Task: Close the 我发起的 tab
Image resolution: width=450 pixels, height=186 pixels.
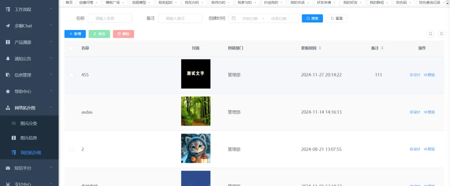Action: click(x=176, y=2)
